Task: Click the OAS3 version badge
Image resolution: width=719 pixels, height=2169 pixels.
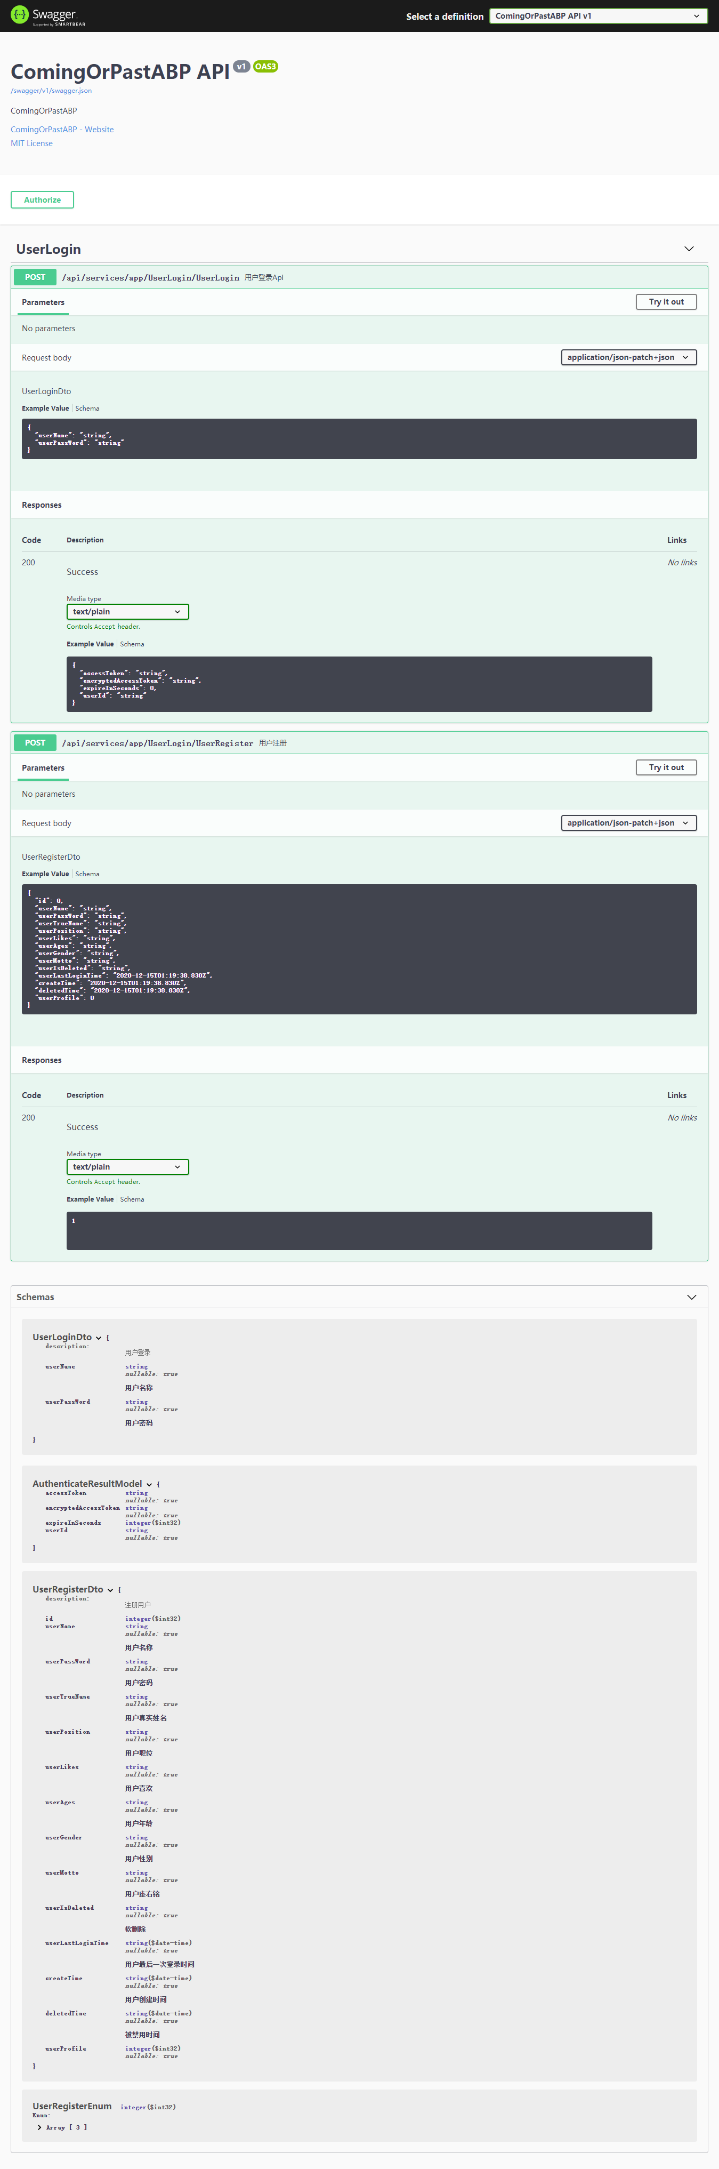Action: click(265, 67)
